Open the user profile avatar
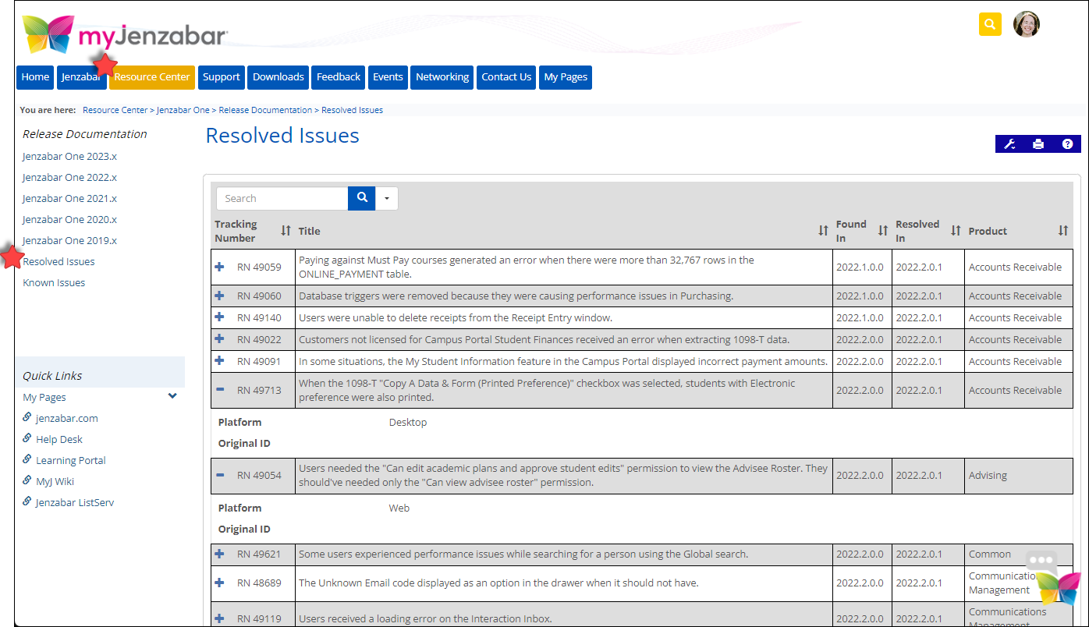The height and width of the screenshot is (627, 1089). [1026, 24]
